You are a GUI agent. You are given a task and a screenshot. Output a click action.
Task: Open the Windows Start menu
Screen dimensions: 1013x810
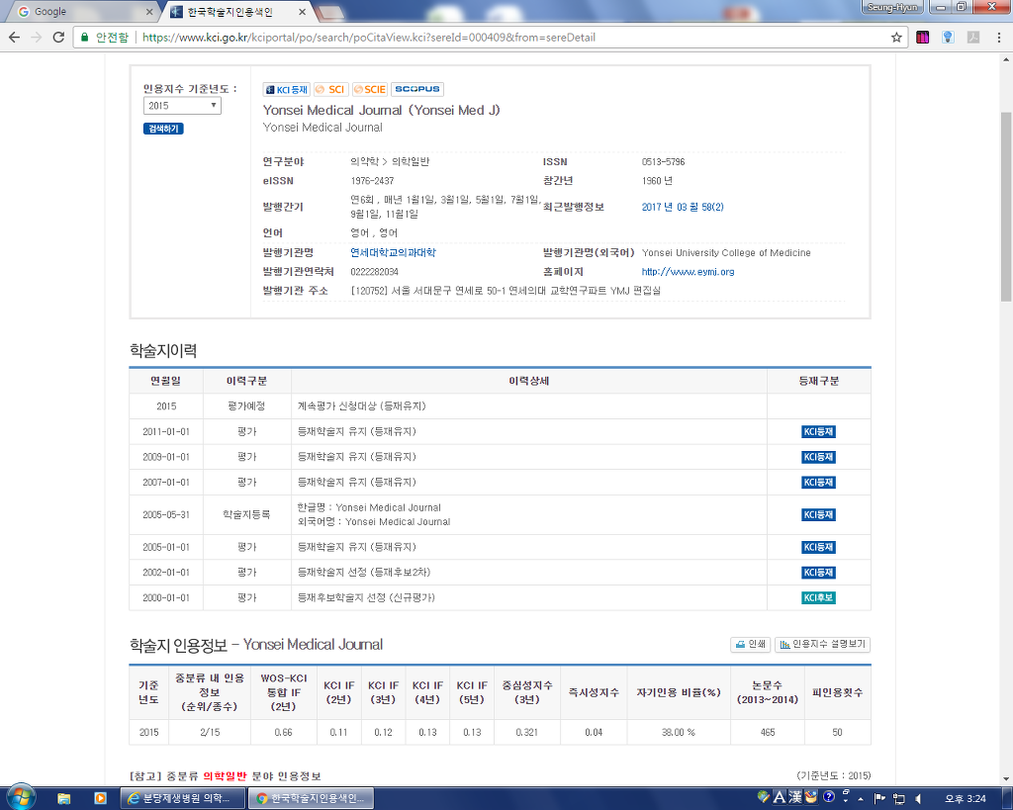pyautogui.click(x=20, y=798)
